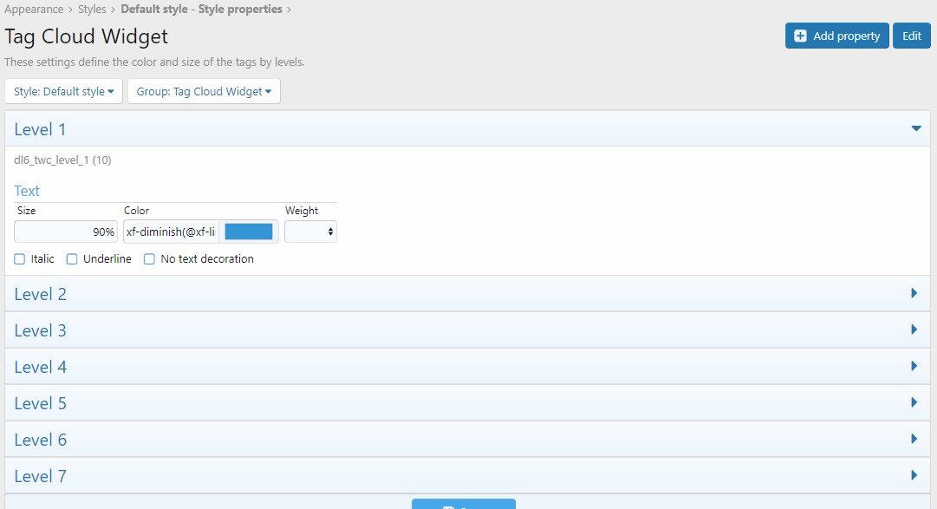Tick the Underline checkbox
937x509 pixels.
(x=72, y=259)
